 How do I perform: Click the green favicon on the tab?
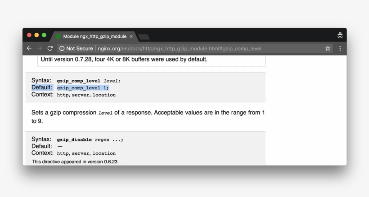(58, 36)
